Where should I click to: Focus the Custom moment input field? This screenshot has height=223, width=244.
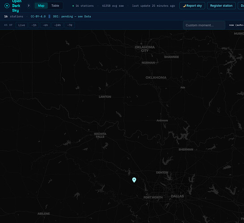[204, 25]
